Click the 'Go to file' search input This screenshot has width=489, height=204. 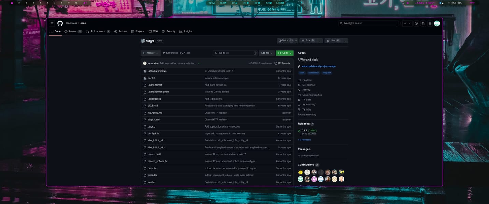pos(235,53)
